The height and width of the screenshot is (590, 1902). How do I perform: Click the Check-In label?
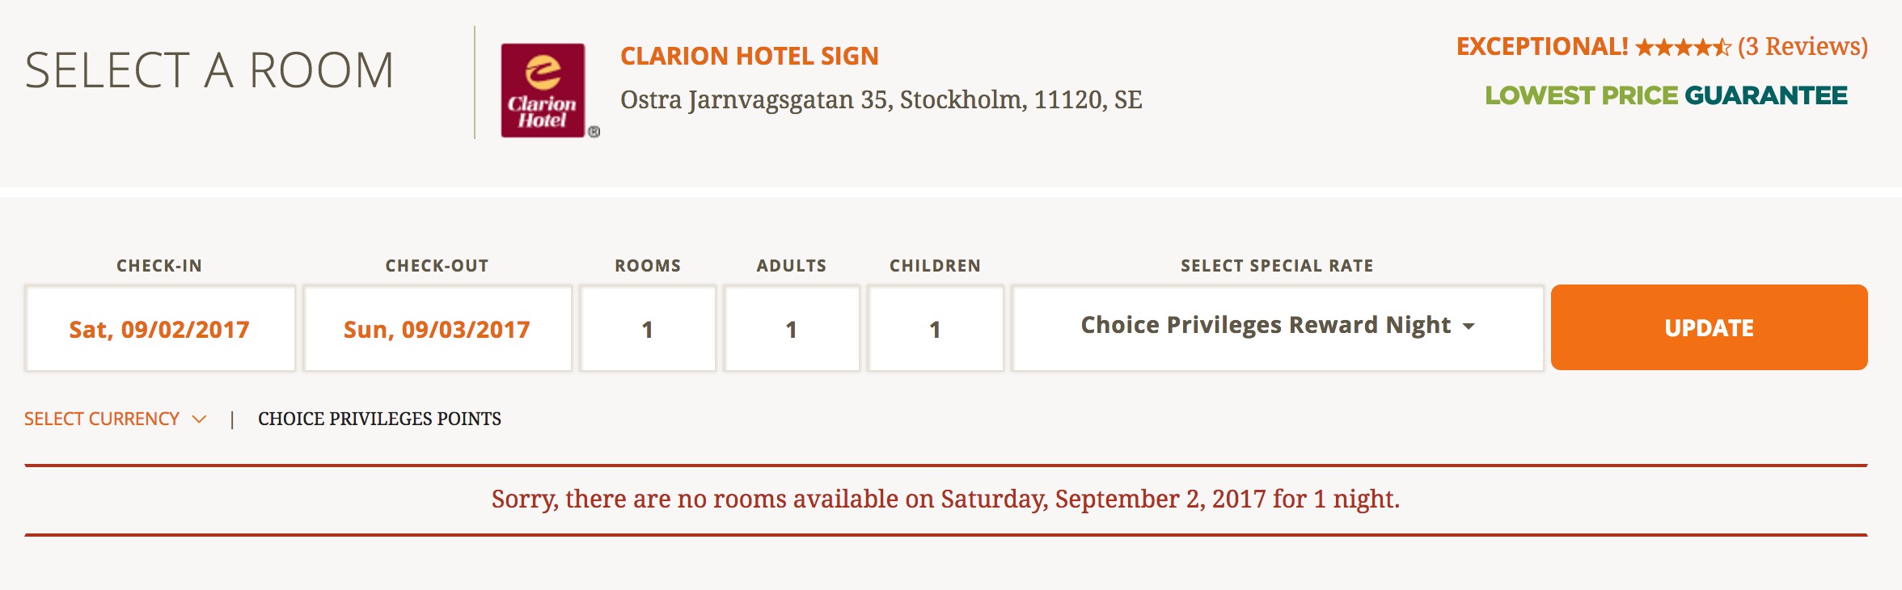pyautogui.click(x=159, y=266)
